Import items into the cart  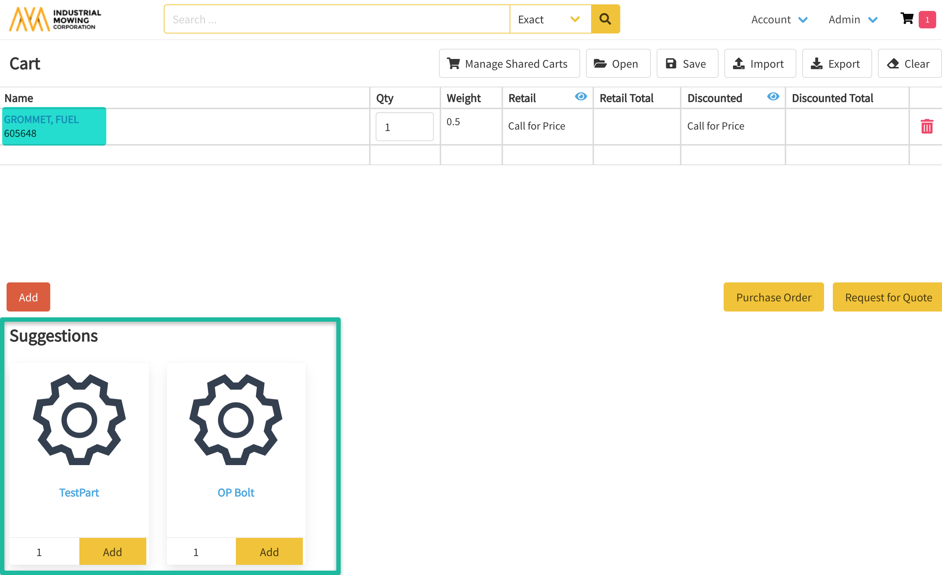pos(760,63)
